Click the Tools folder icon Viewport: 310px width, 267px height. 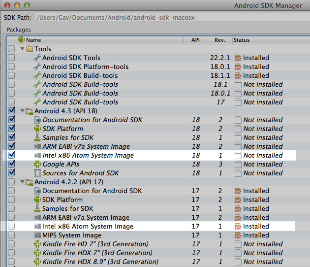coord(30,49)
